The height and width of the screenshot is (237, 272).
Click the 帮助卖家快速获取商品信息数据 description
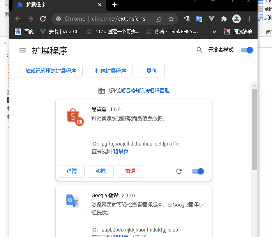tap(128, 118)
